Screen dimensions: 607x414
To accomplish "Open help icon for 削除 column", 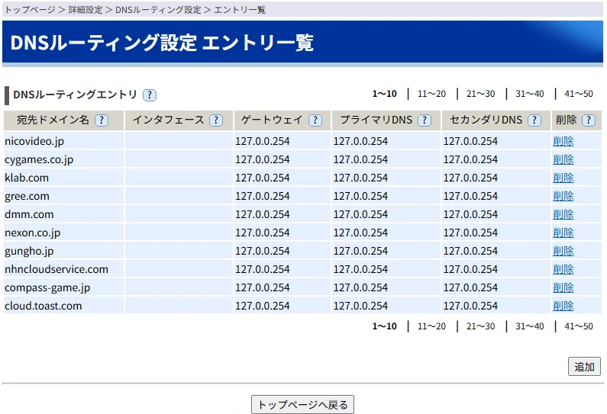I will pos(588,120).
